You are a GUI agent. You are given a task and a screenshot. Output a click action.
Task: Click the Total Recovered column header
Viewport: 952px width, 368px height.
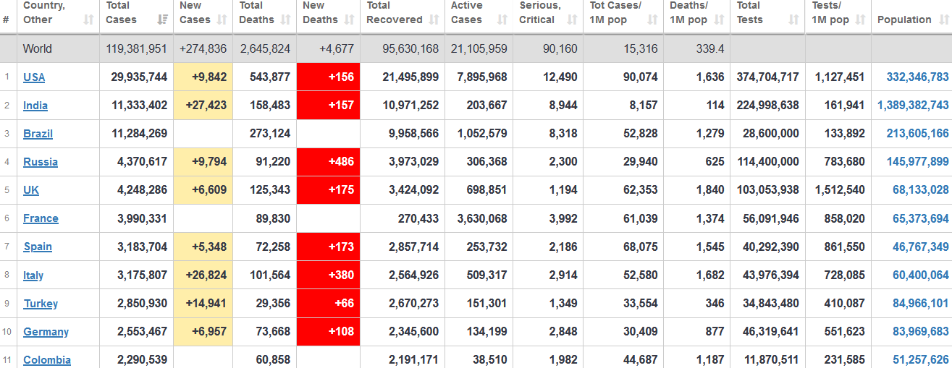click(403, 17)
